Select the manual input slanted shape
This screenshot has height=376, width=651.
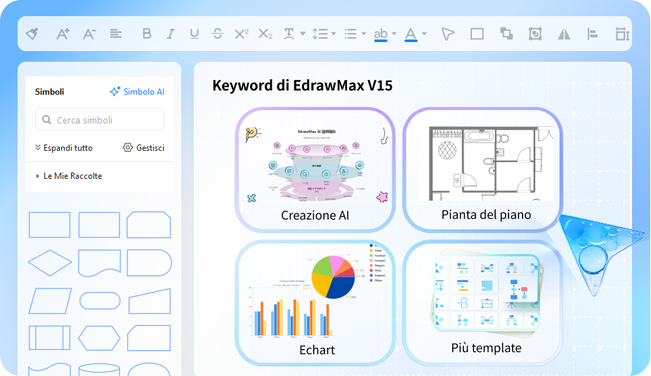tap(150, 302)
